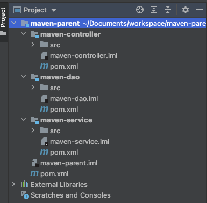Click the Project view window icon in header
The image size is (207, 203).
(x=17, y=10)
